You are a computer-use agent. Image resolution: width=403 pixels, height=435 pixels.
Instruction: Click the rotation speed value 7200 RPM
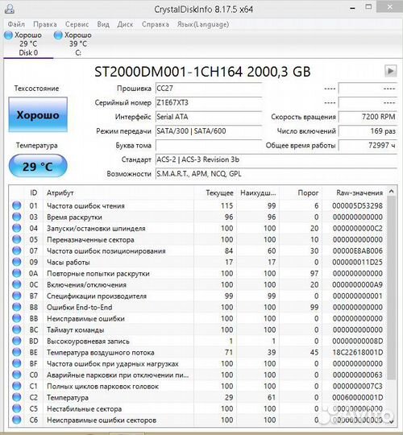tap(368, 117)
